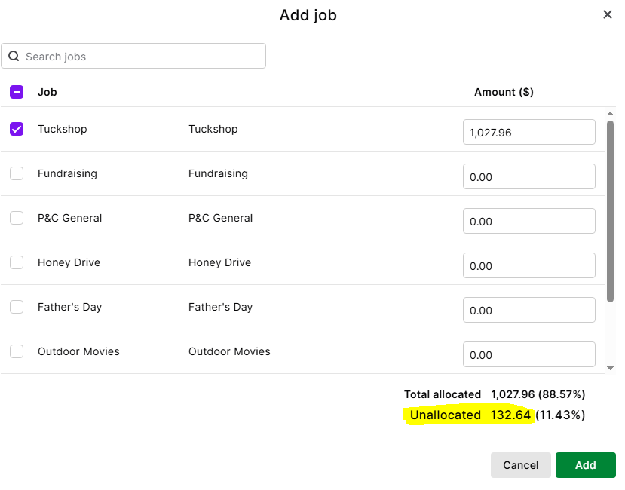This screenshot has width=625, height=490.
Task: Click the Fundraising amount field
Action: pos(528,177)
